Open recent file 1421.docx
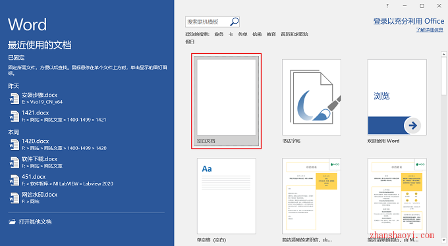 35,112
